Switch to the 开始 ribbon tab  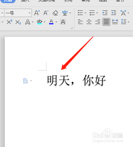tap(8, 1)
